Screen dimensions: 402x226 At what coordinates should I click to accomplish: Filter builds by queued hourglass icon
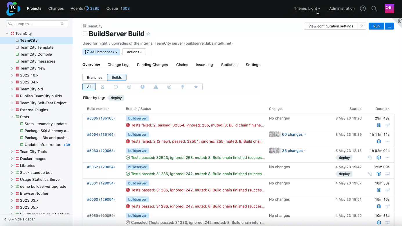pyautogui.click(x=102, y=87)
